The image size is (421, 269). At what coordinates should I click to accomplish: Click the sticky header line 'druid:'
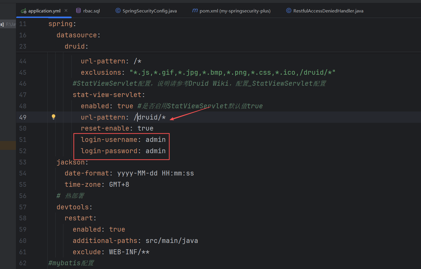point(76,46)
